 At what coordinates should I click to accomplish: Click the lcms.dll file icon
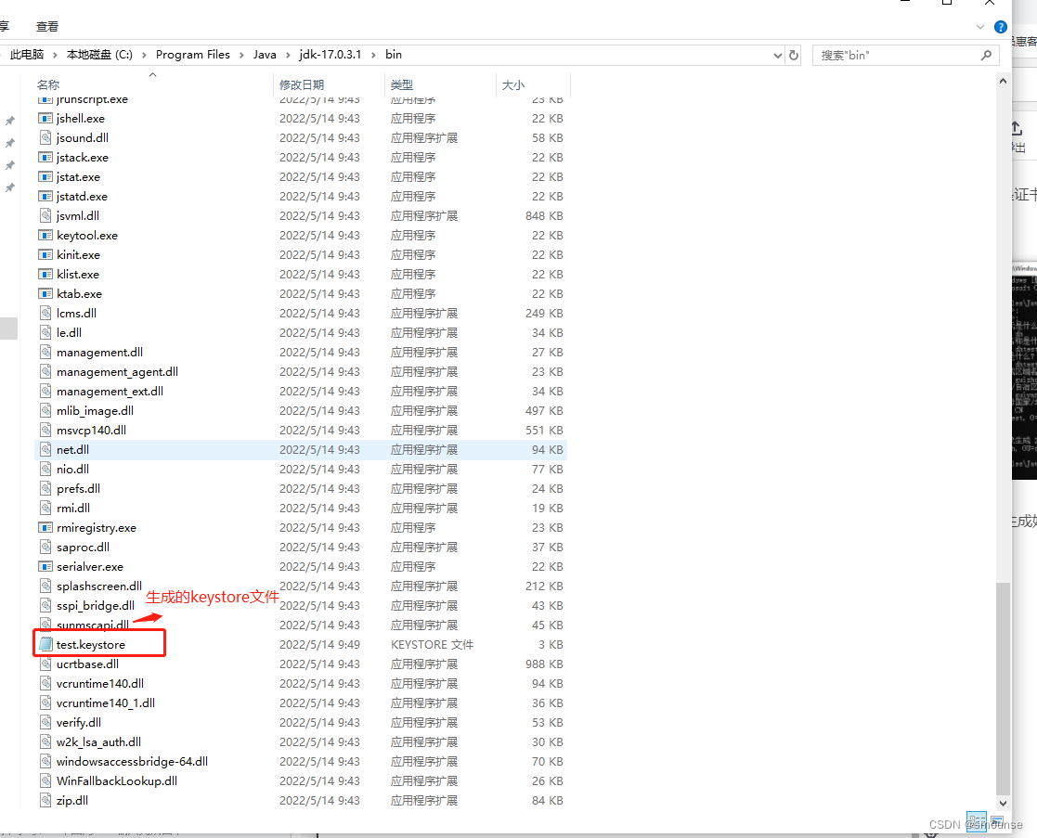[45, 314]
